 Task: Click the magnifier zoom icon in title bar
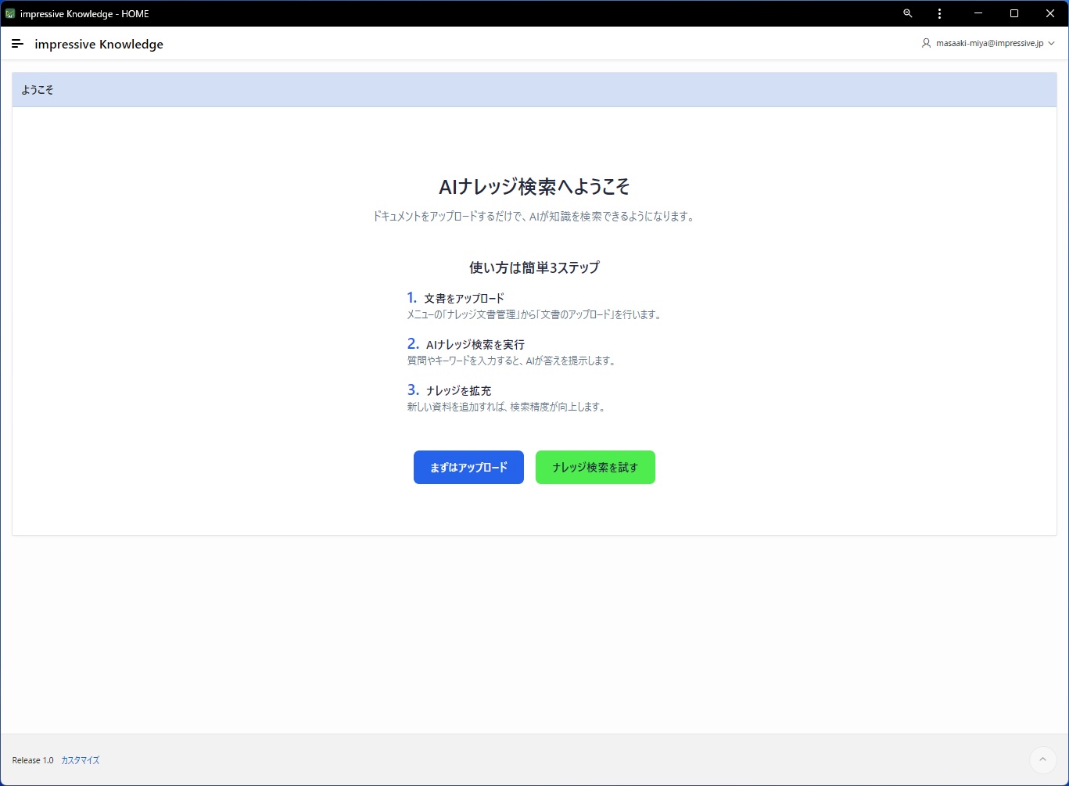pos(906,13)
